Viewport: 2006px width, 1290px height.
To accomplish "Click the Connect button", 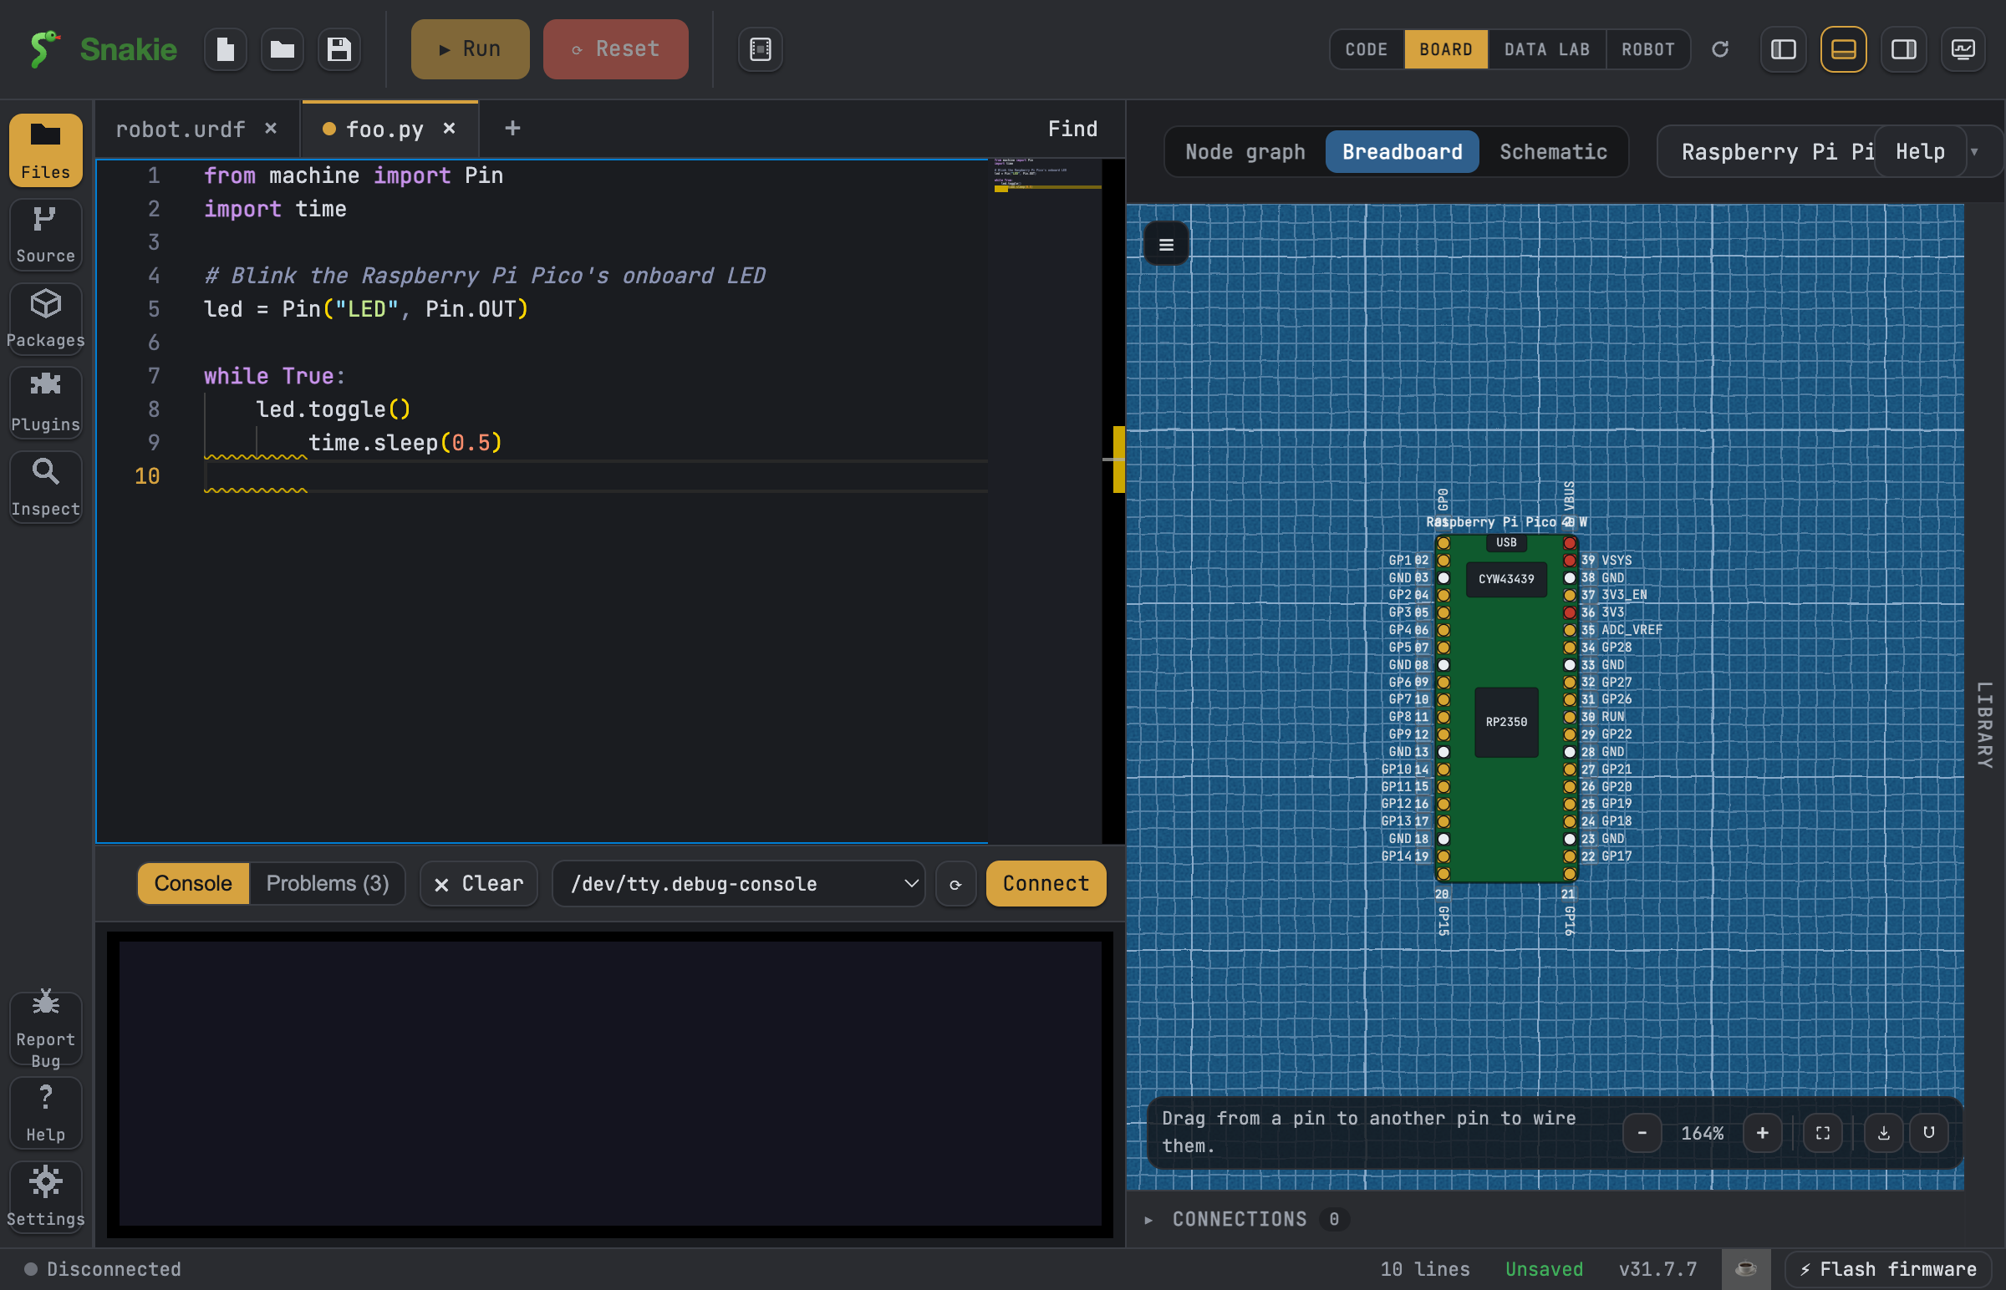I will (1046, 884).
